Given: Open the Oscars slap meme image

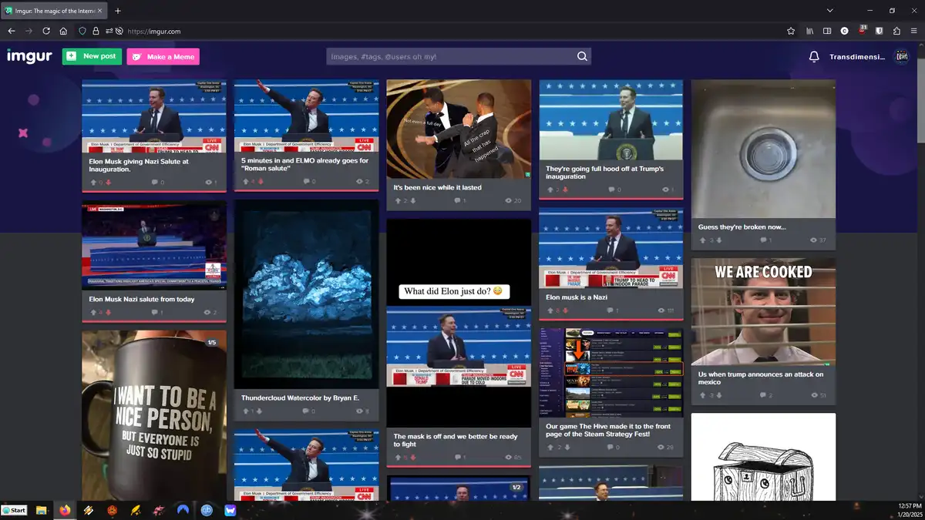Looking at the screenshot, I should point(459,129).
